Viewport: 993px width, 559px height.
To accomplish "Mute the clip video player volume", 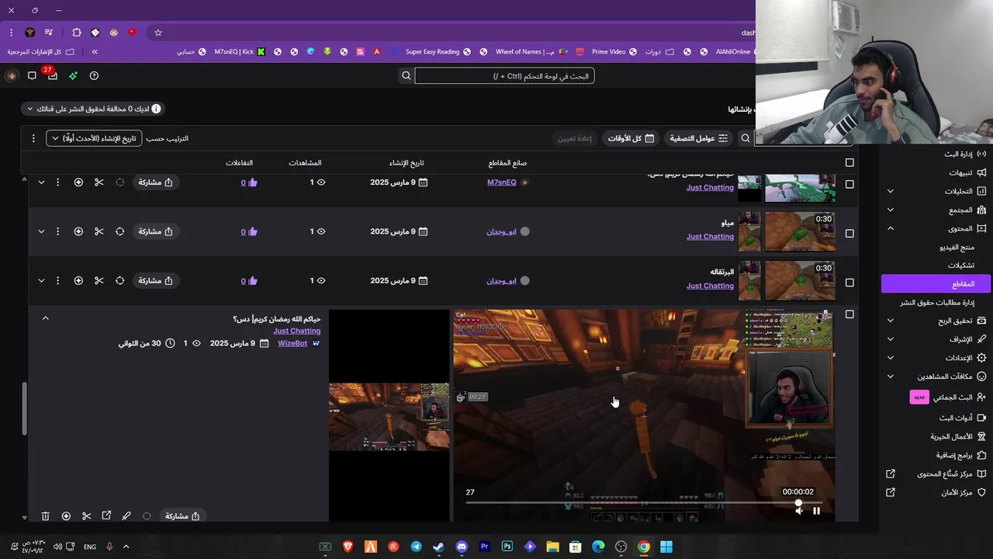I will click(799, 511).
